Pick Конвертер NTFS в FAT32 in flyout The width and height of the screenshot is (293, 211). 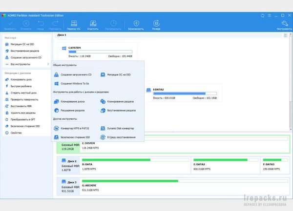[x=71, y=128]
